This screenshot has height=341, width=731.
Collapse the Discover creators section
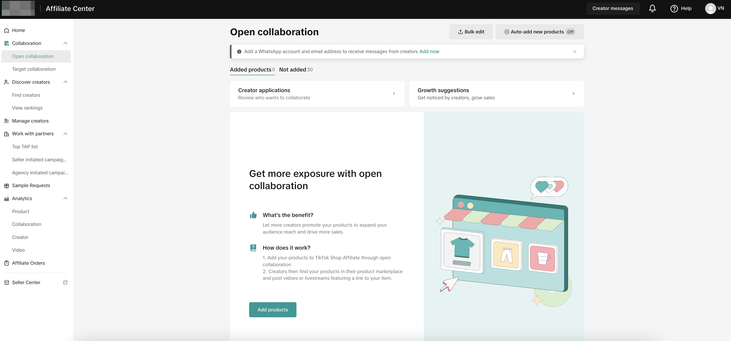click(65, 82)
